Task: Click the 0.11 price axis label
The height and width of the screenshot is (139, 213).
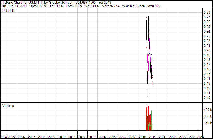Action: pyautogui.click(x=207, y=93)
